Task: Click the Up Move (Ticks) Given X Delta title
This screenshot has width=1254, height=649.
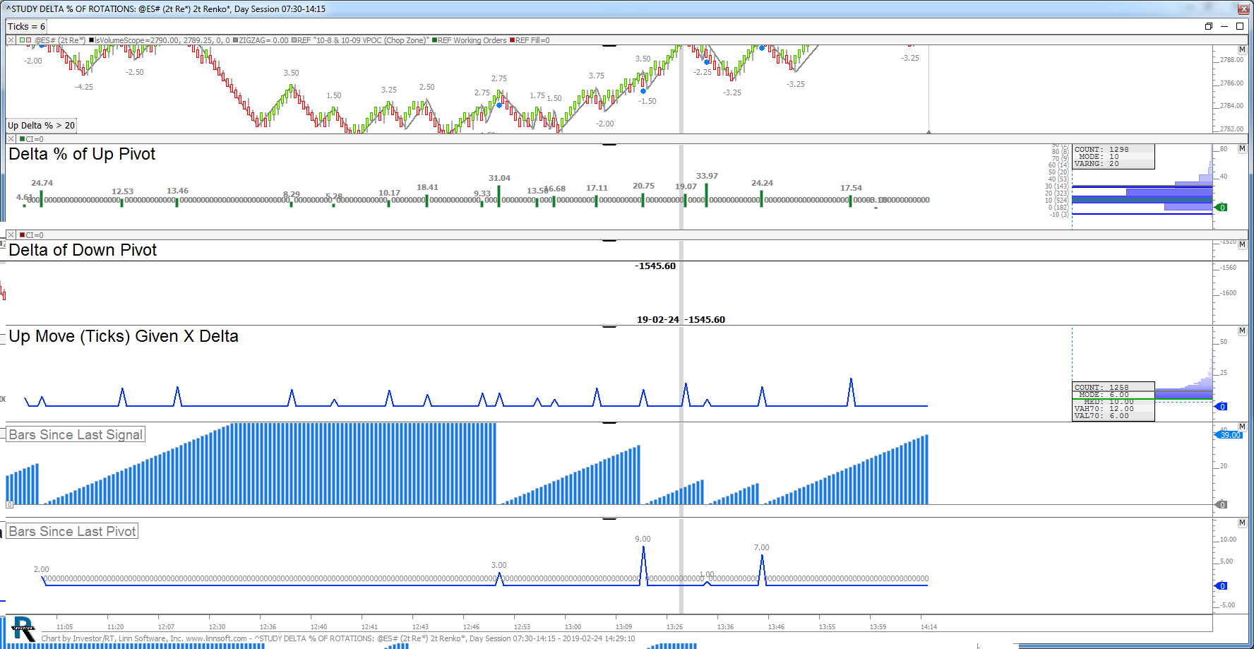Action: coord(124,336)
